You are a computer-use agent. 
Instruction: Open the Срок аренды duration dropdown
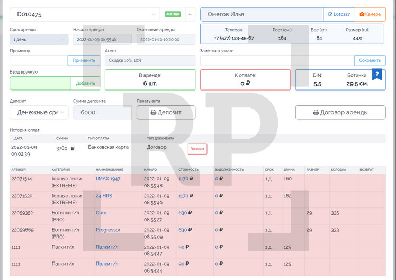(39, 39)
